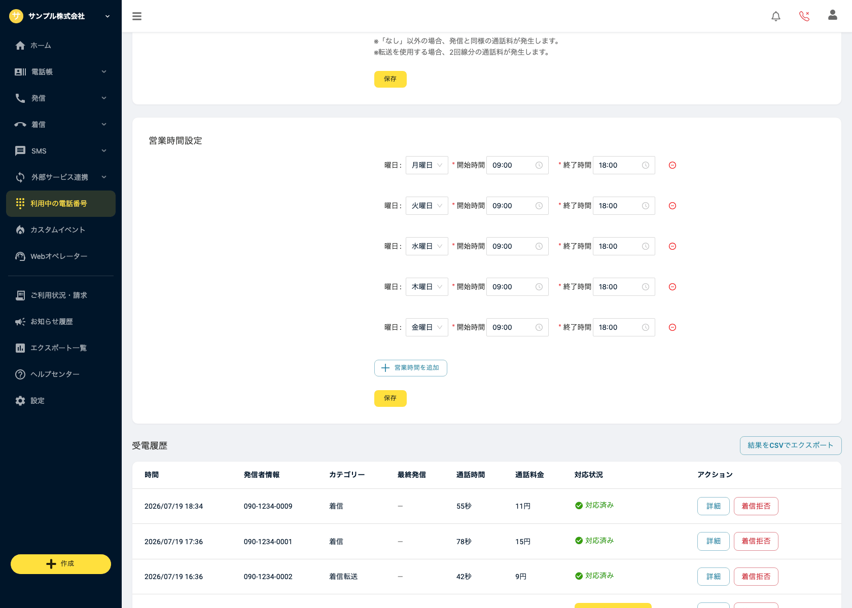The width and height of the screenshot is (852, 608).
Task: Edit the 火曜日 終了時間 field
Action: coord(624,206)
